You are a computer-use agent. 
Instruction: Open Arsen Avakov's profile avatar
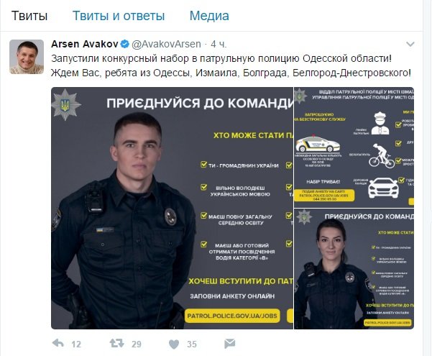click(x=27, y=57)
